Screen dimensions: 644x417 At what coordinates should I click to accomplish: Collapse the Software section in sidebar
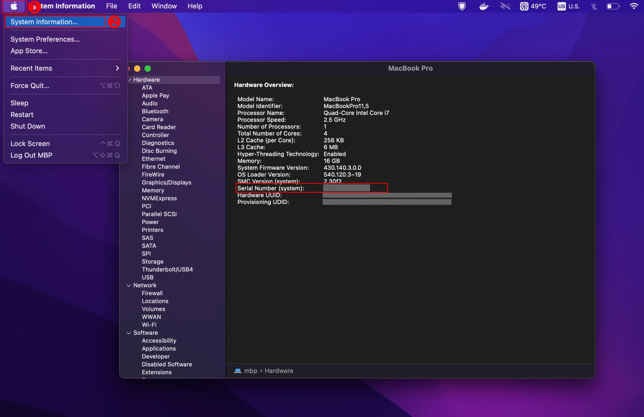tap(129, 333)
